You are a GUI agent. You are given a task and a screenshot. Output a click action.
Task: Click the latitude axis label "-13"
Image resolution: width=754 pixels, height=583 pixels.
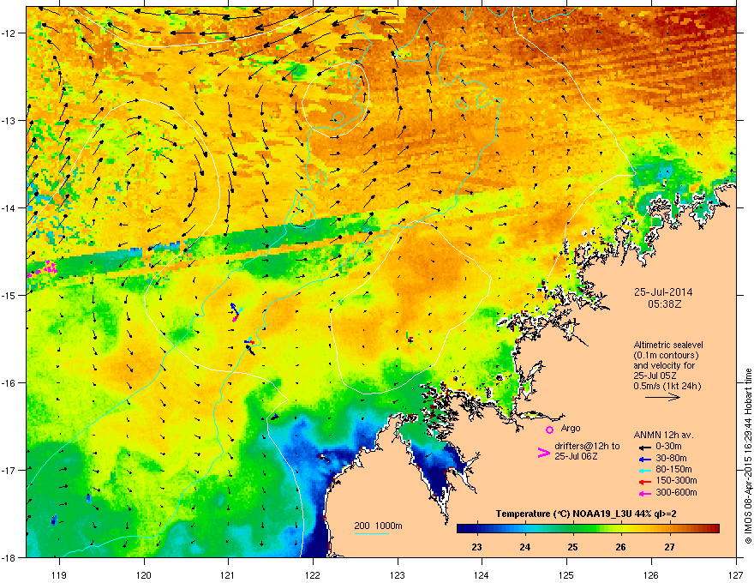[9, 120]
